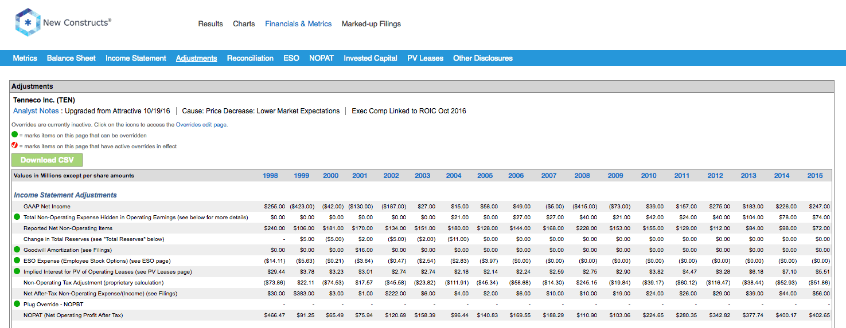Click the 1999 year column header
Viewport: 846px width, 328px height.
[x=302, y=176]
